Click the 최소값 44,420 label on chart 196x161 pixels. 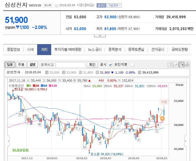(x=107, y=154)
